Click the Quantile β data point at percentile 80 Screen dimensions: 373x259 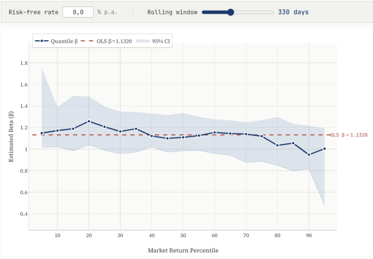(277, 145)
